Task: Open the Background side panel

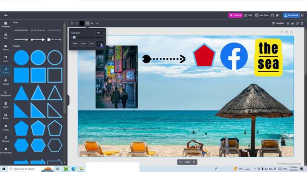Action: click(6, 93)
